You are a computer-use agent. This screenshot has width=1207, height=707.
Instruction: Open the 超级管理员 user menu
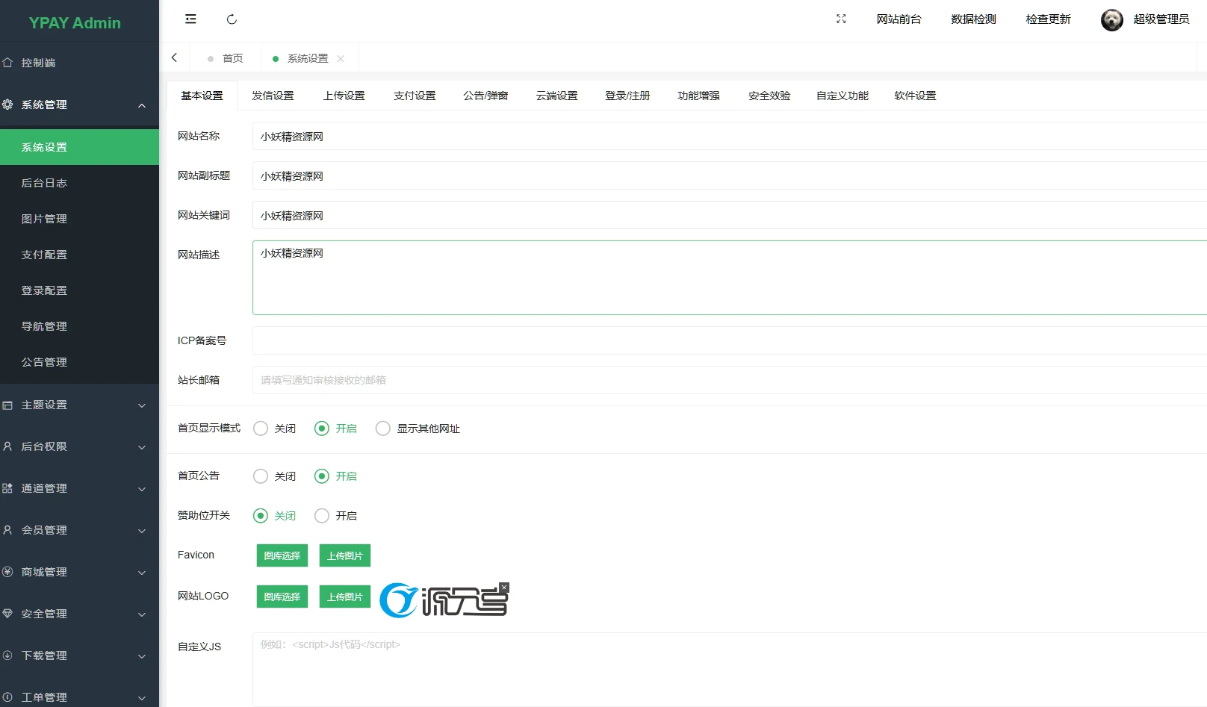click(1161, 19)
